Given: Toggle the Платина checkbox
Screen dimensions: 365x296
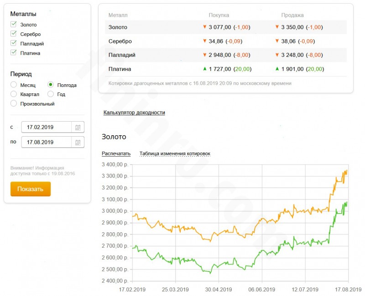Looking at the screenshot, I should click(x=14, y=52).
